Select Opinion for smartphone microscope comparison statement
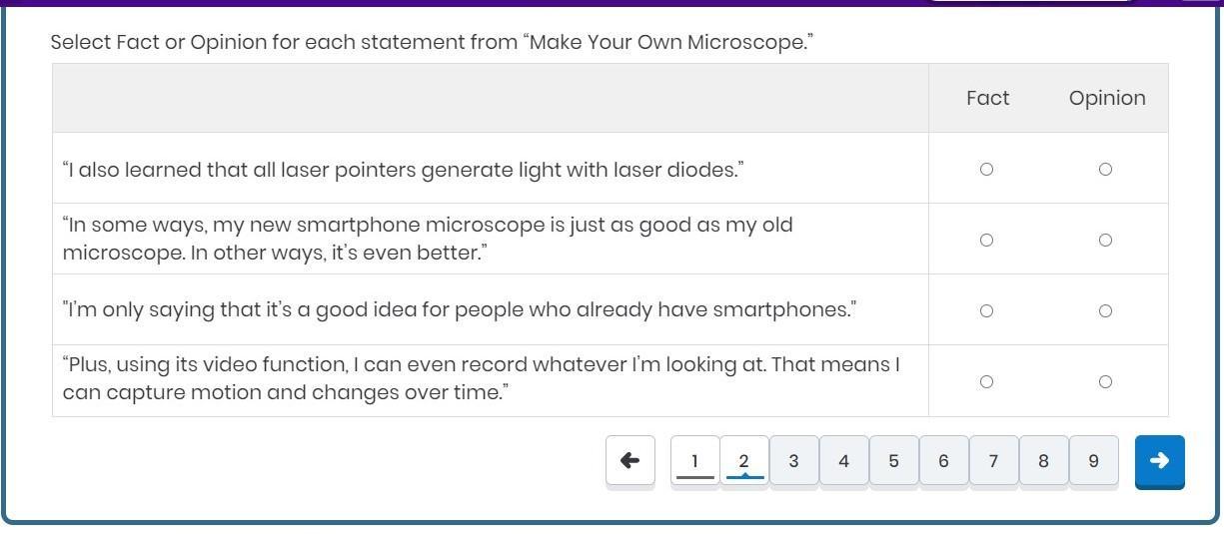The height and width of the screenshot is (534, 1224). [x=1105, y=240]
